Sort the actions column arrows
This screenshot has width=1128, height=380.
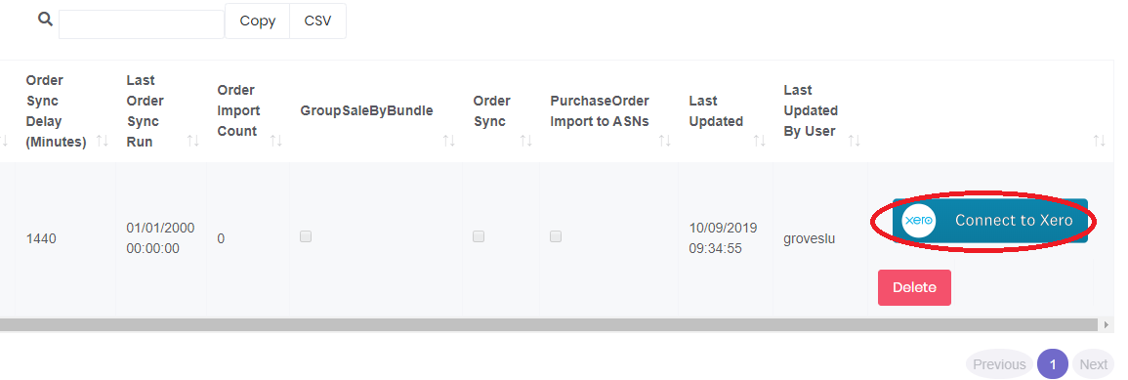(1100, 141)
